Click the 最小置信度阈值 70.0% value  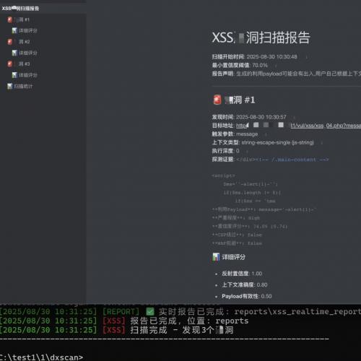point(260,65)
